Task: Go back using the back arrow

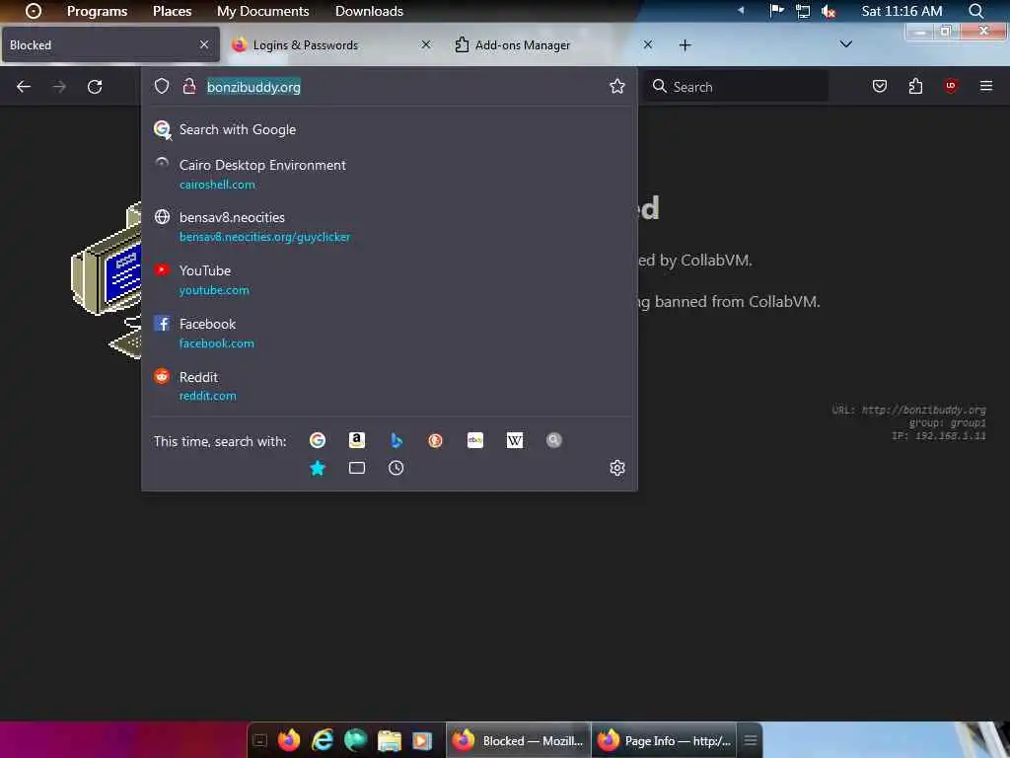Action: click(24, 87)
